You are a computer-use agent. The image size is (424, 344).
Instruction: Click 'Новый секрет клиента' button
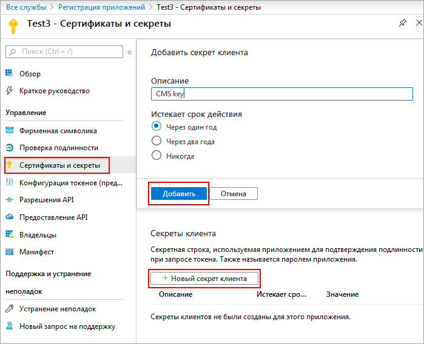204,279
